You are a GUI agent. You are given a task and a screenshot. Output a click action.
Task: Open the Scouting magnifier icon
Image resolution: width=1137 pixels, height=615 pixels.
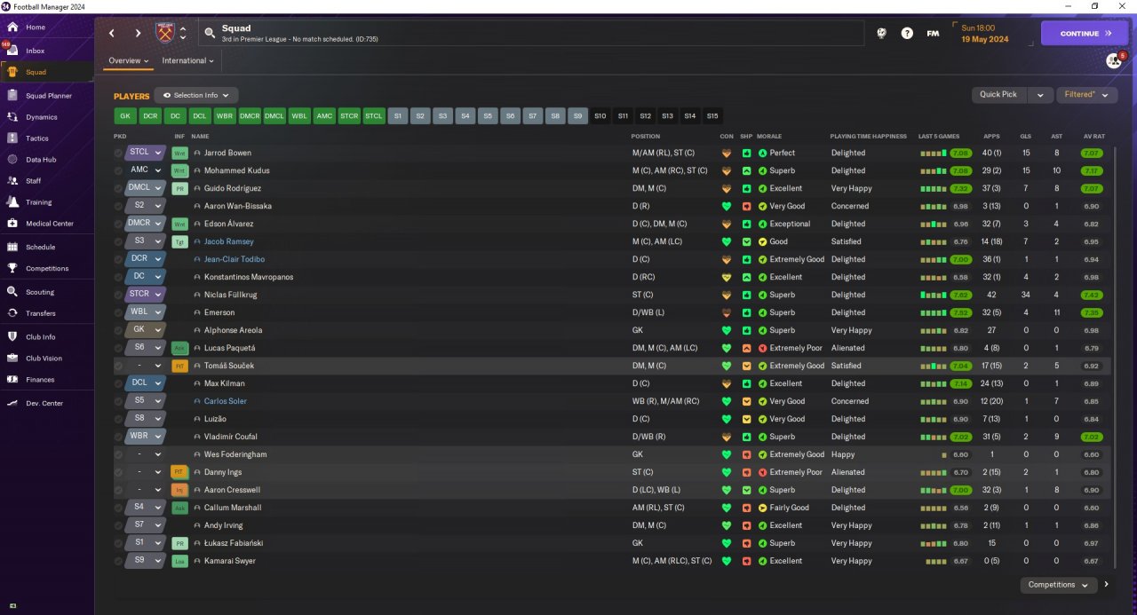click(12, 291)
